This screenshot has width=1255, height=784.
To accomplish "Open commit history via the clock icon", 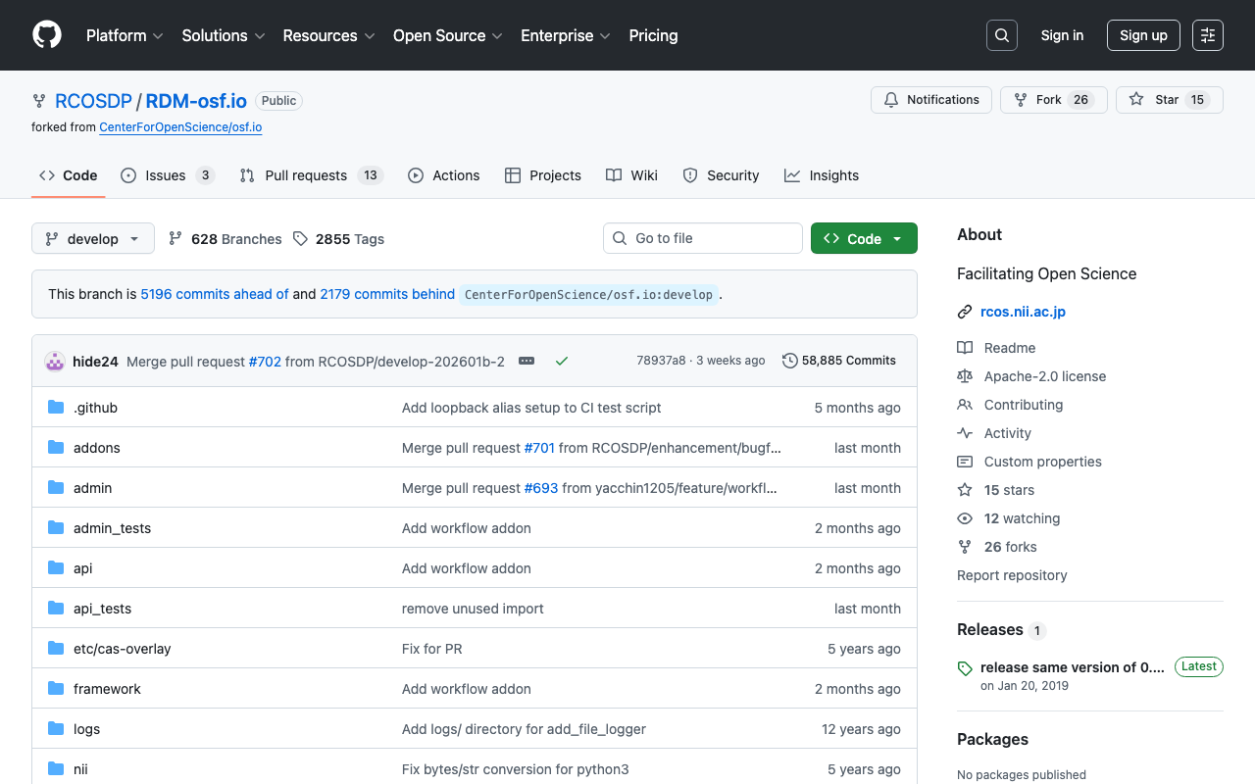I will [790, 361].
